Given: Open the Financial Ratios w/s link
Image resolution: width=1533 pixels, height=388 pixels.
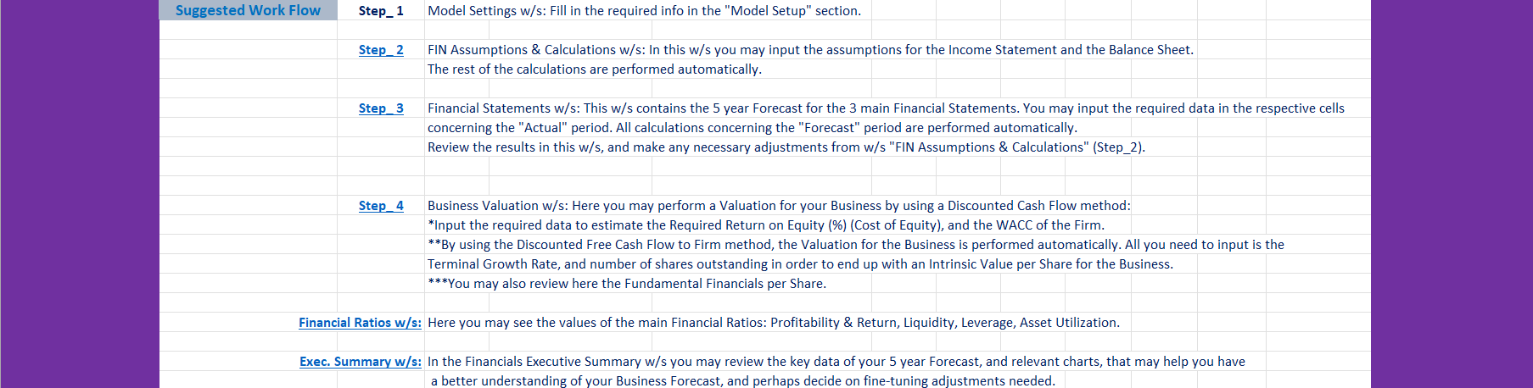Looking at the screenshot, I should click(360, 323).
